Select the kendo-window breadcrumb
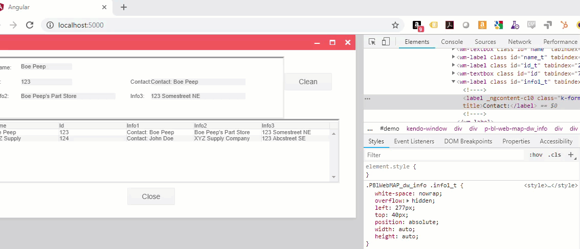 tap(427, 129)
